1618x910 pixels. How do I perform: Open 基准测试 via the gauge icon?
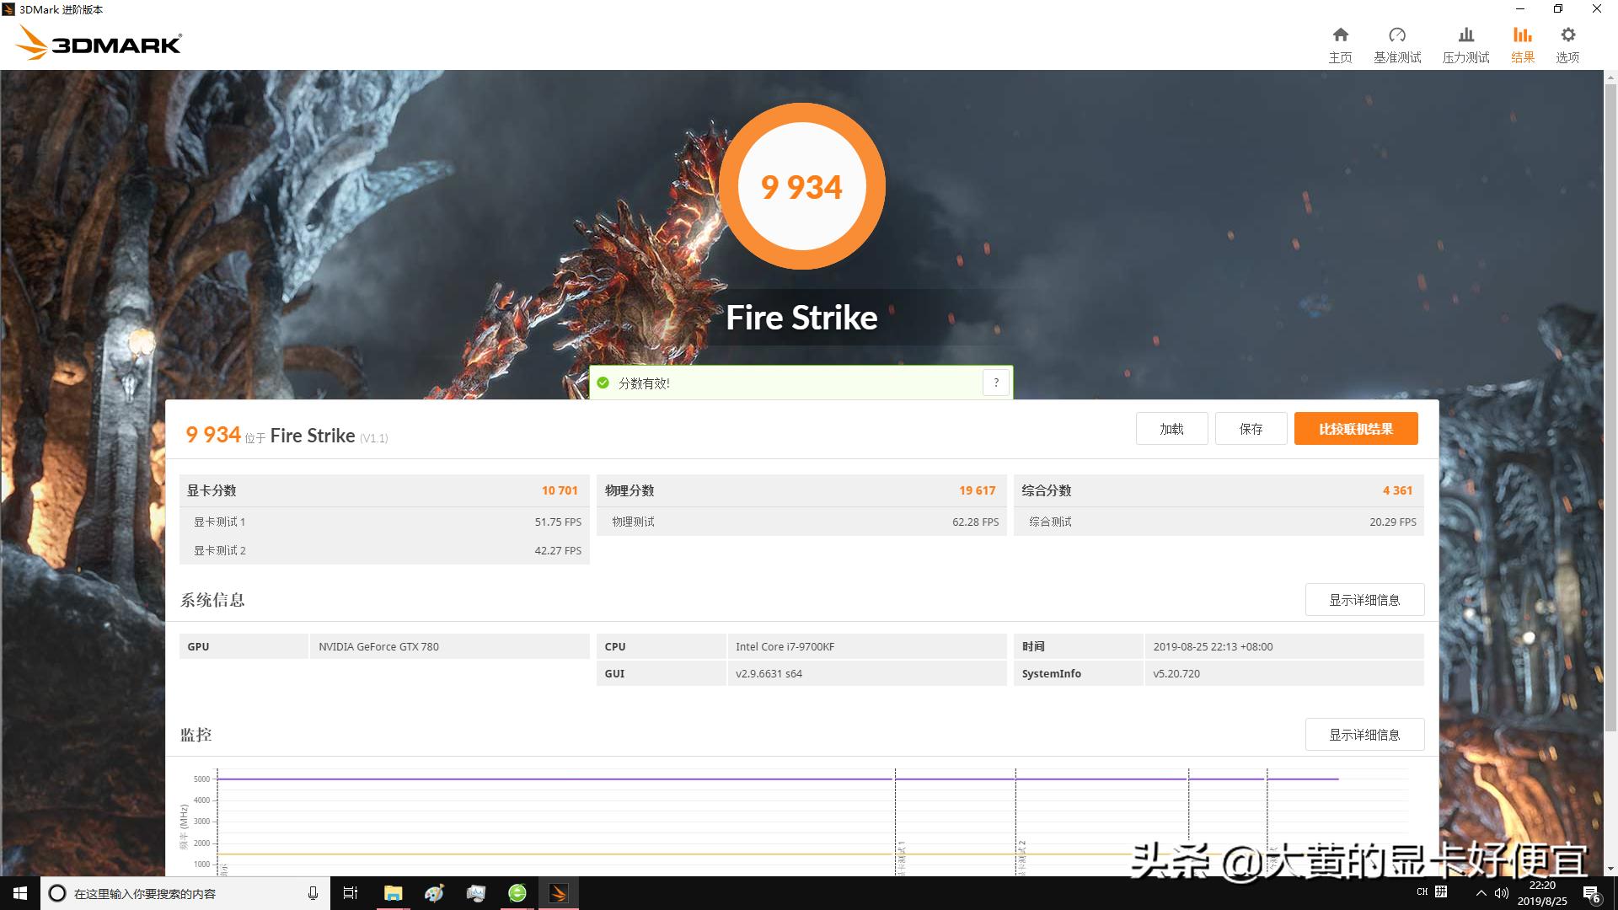pos(1397,42)
